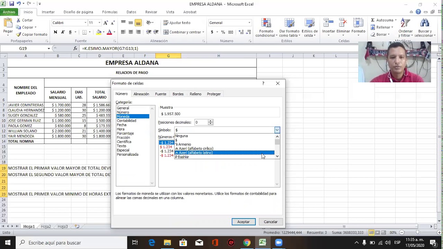Apply percent style format
Image resolution: width=443 pixels, height=249 pixels.
tap(223, 32)
